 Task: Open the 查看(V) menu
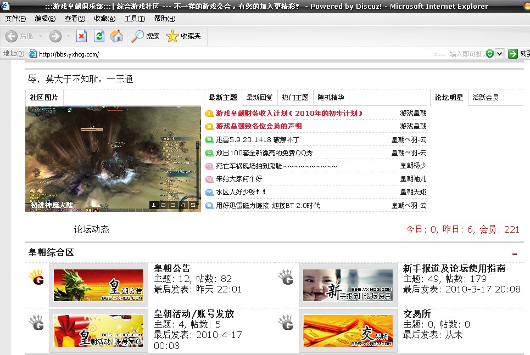(75, 19)
